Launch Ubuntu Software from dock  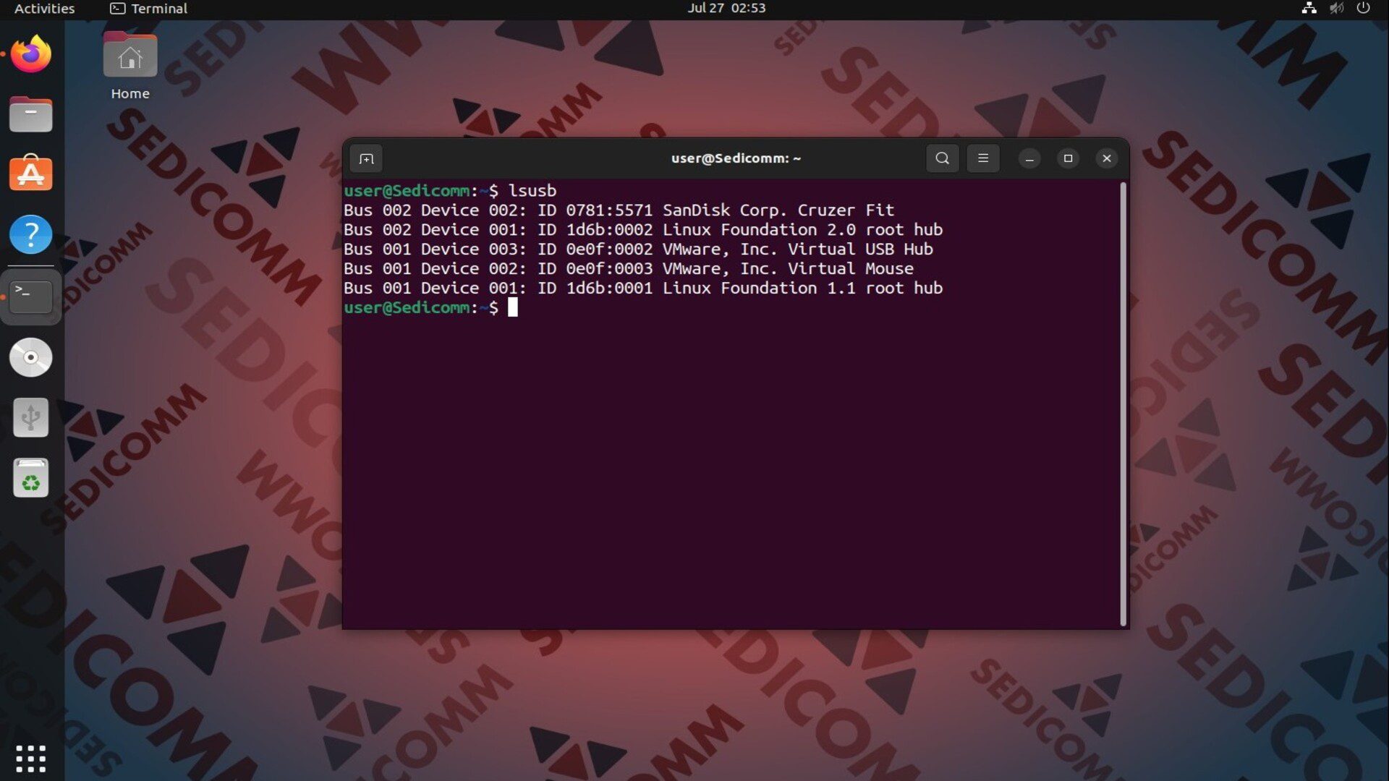pyautogui.click(x=30, y=174)
